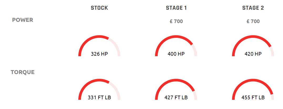Click the 326 HP text value
The width and height of the screenshot is (283, 109).
(99, 54)
